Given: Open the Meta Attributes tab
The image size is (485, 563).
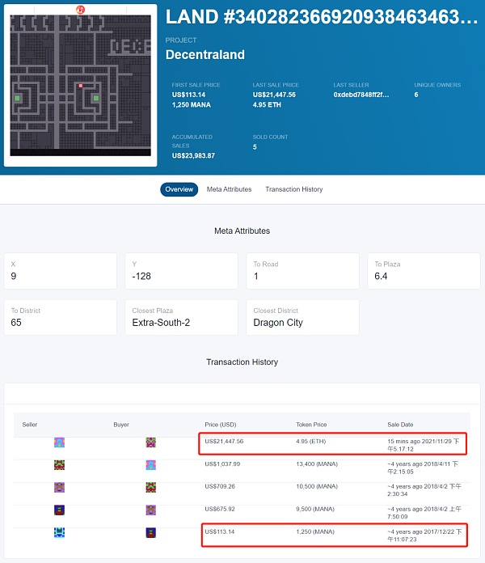Looking at the screenshot, I should pos(229,189).
